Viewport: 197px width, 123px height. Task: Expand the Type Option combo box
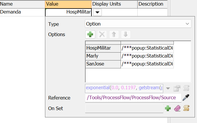click(x=138, y=24)
